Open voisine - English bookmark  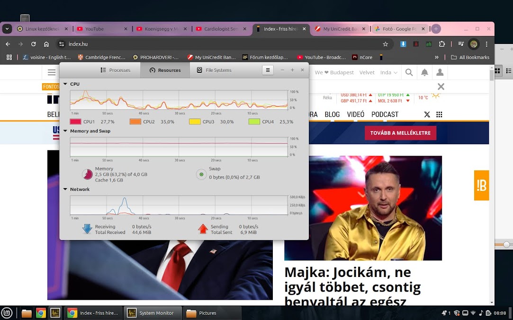[x=47, y=57]
